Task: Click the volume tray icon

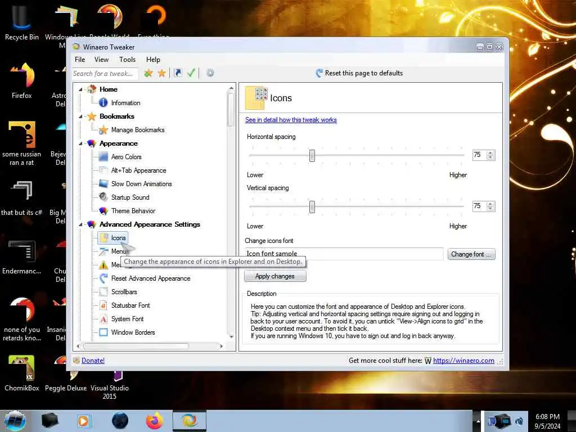Action: (x=519, y=421)
